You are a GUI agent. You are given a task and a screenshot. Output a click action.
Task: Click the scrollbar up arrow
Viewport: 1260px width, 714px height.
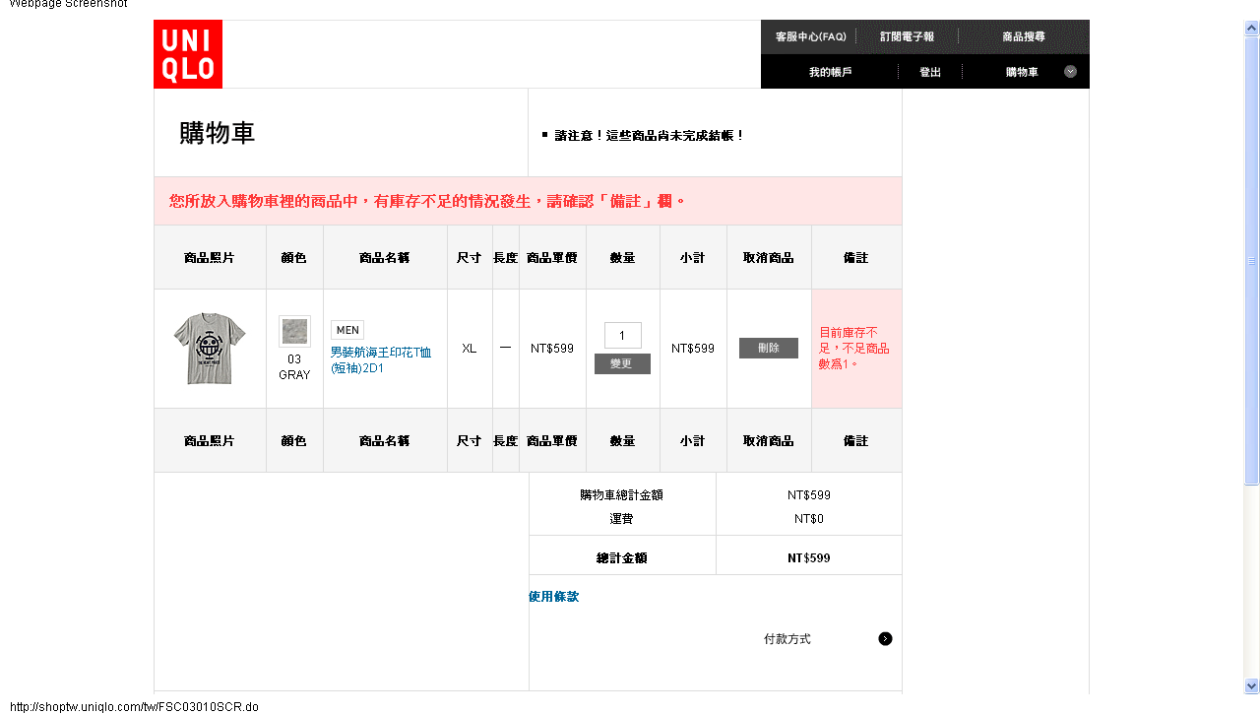coord(1251,29)
